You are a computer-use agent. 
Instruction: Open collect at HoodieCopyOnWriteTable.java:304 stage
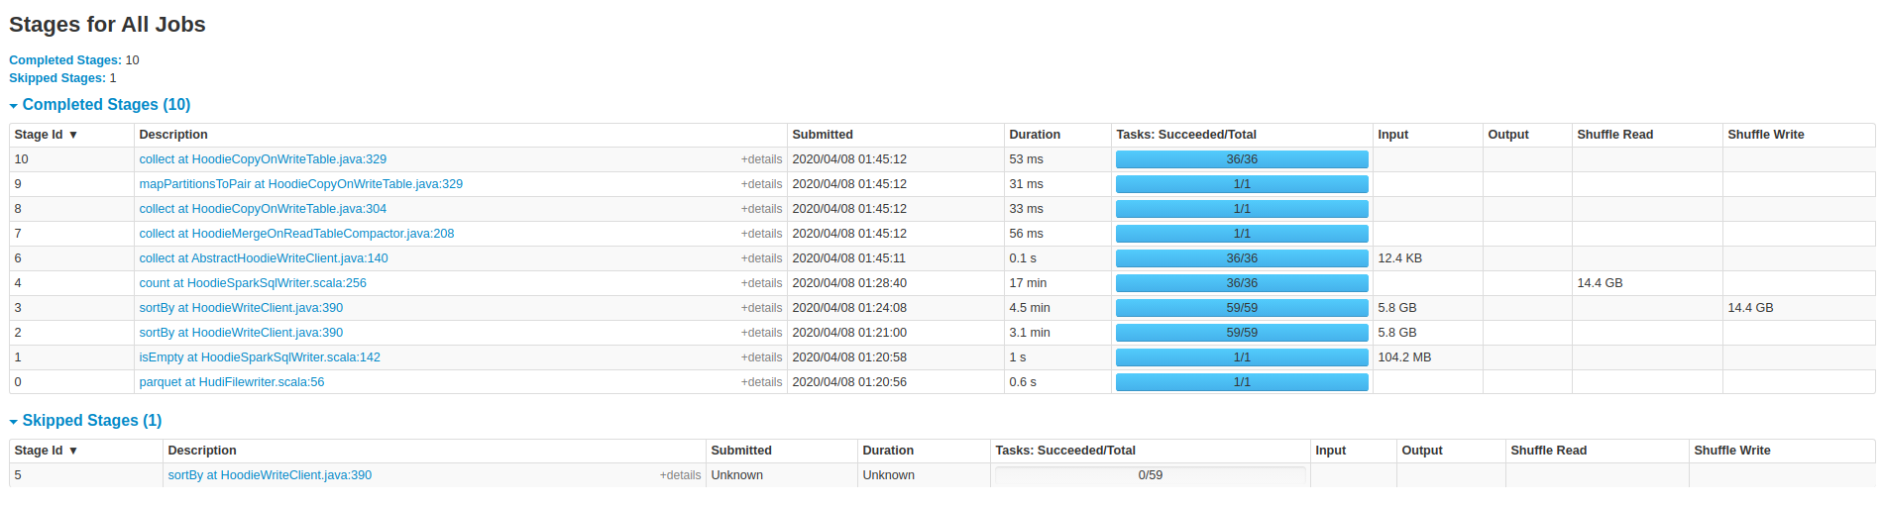coord(263,209)
